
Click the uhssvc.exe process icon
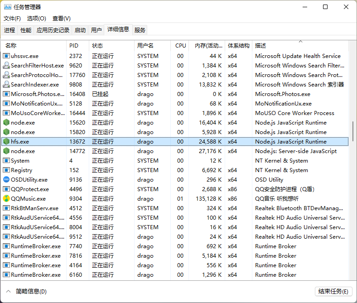[x=6, y=56]
